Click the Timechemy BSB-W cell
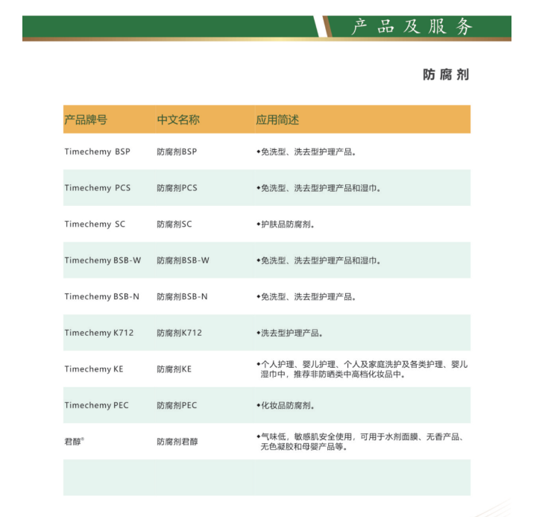The width and height of the screenshot is (551, 517). click(103, 260)
